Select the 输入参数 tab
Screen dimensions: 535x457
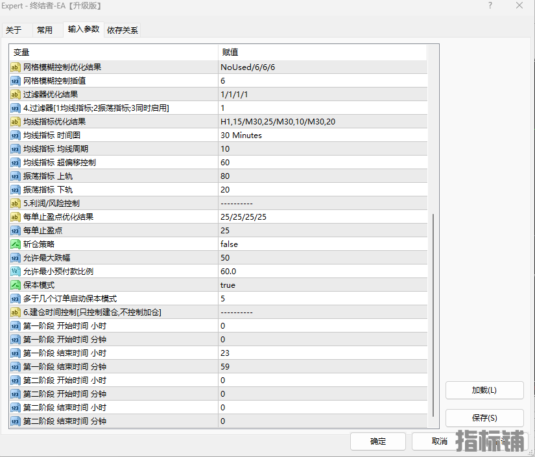tap(84, 29)
